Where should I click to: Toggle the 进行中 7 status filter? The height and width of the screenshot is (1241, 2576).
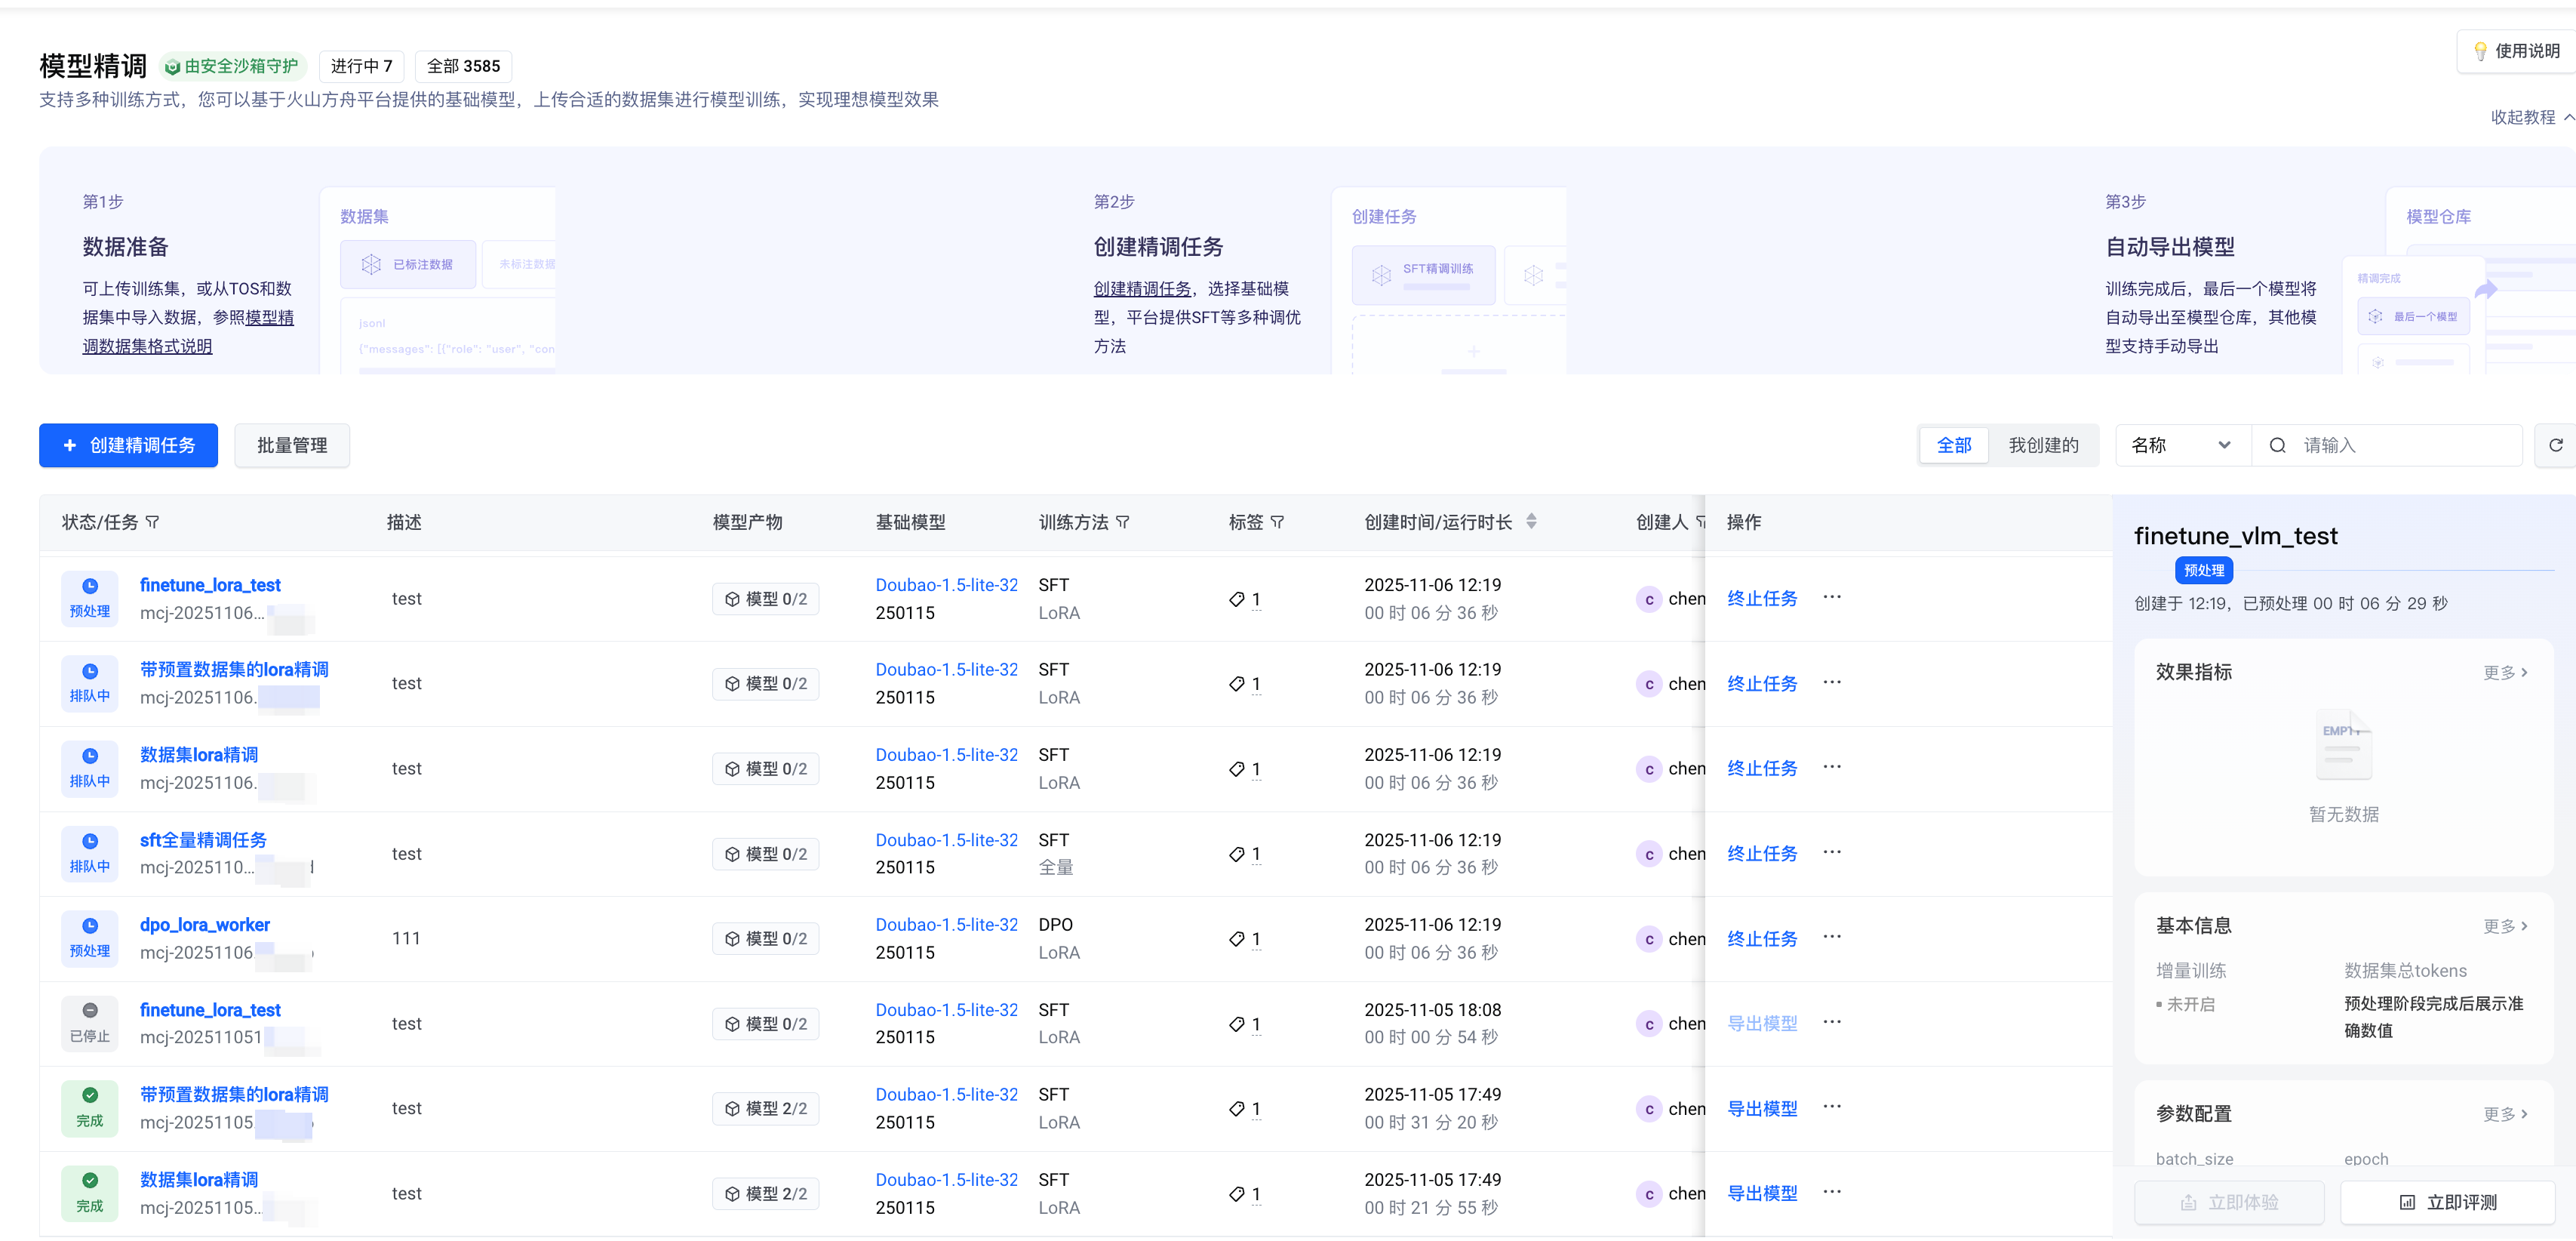361,66
